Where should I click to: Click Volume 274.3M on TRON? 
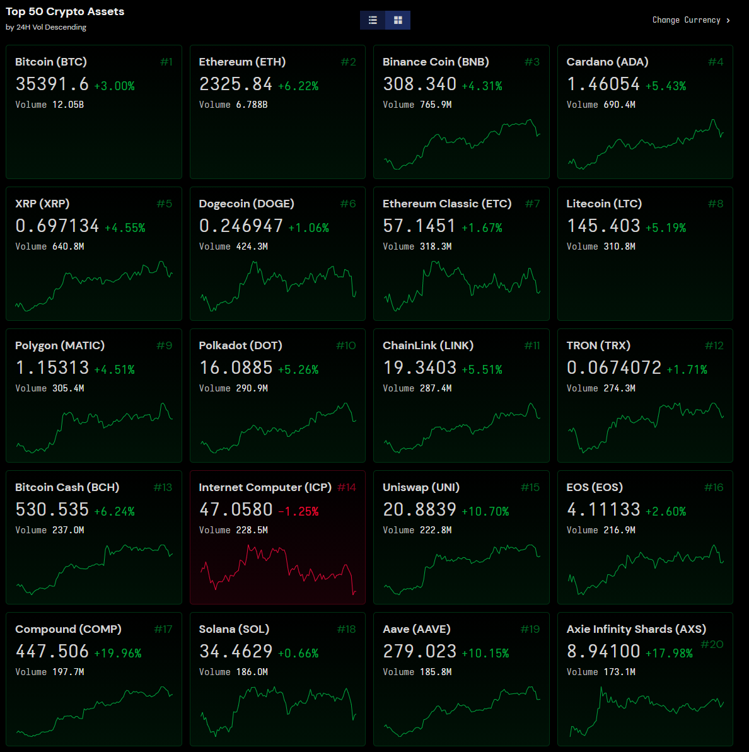point(601,388)
